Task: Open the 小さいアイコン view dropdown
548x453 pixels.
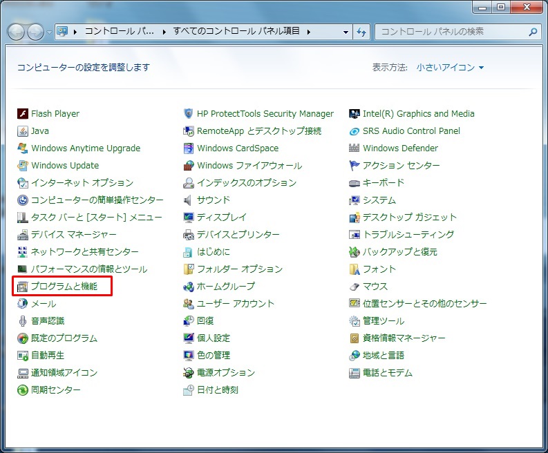Action: click(450, 68)
